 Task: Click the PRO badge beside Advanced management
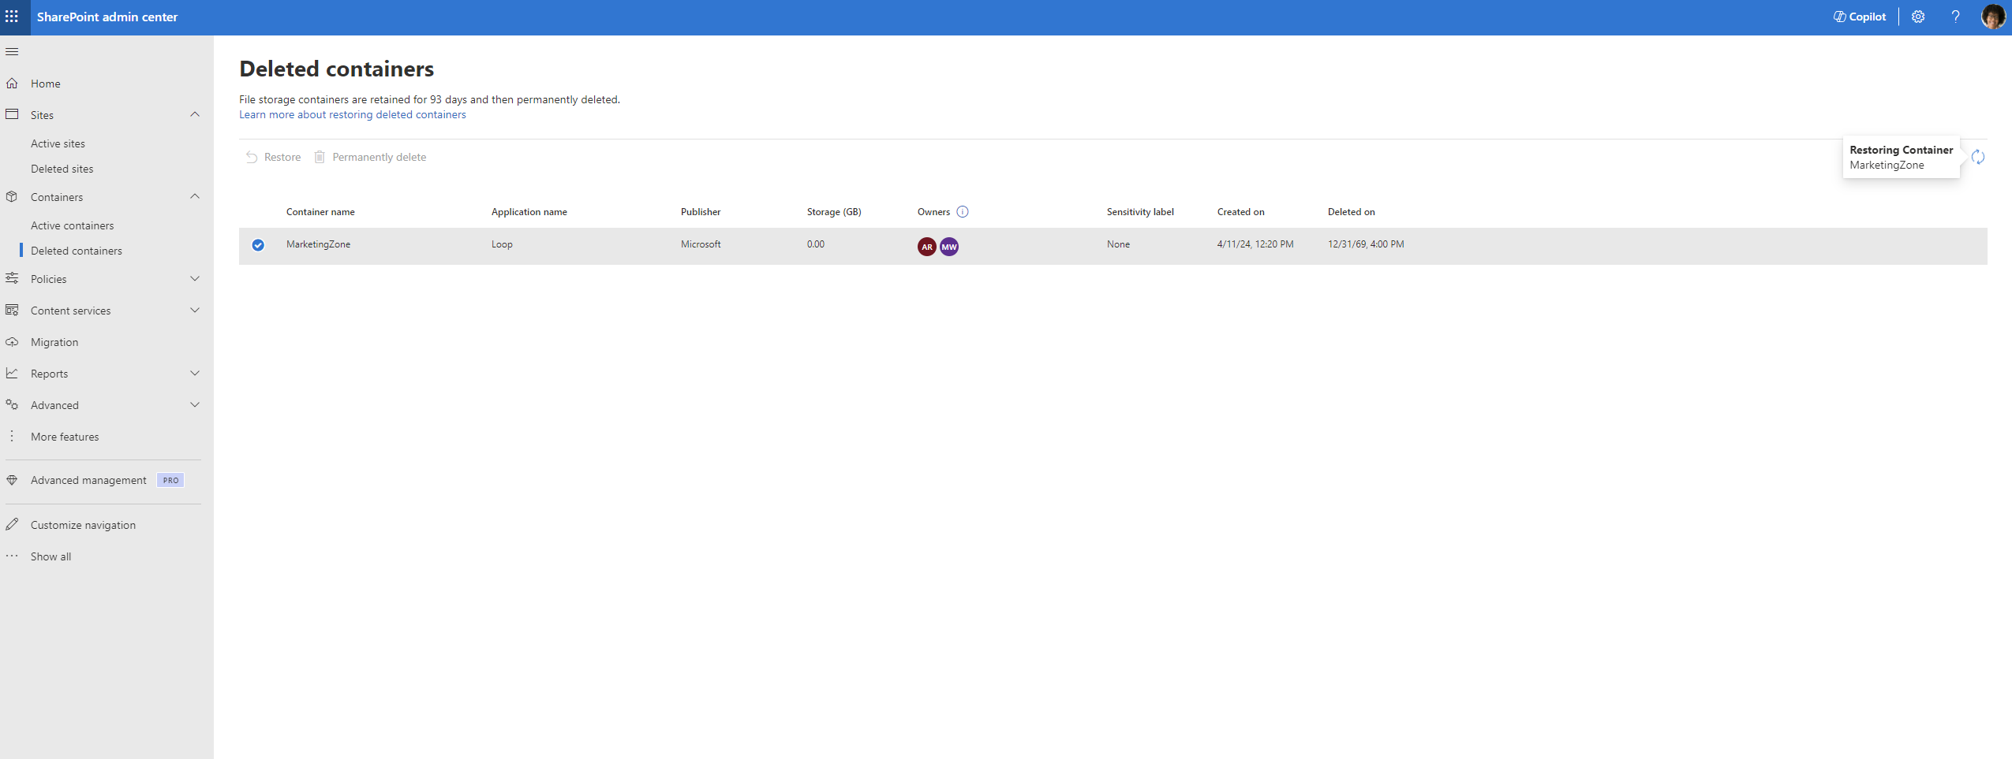(170, 480)
